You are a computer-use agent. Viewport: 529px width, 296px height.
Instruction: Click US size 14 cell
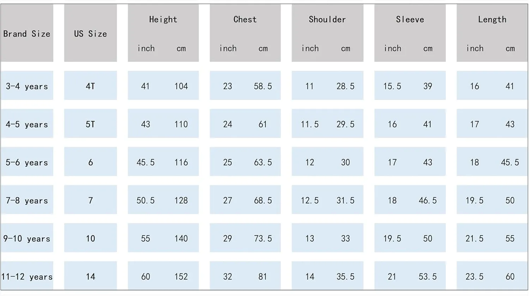coord(90,276)
